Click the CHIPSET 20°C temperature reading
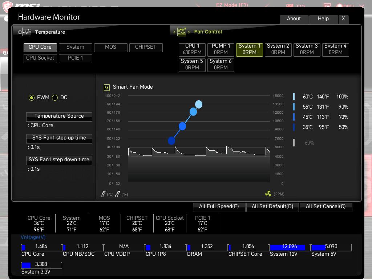 137,223
